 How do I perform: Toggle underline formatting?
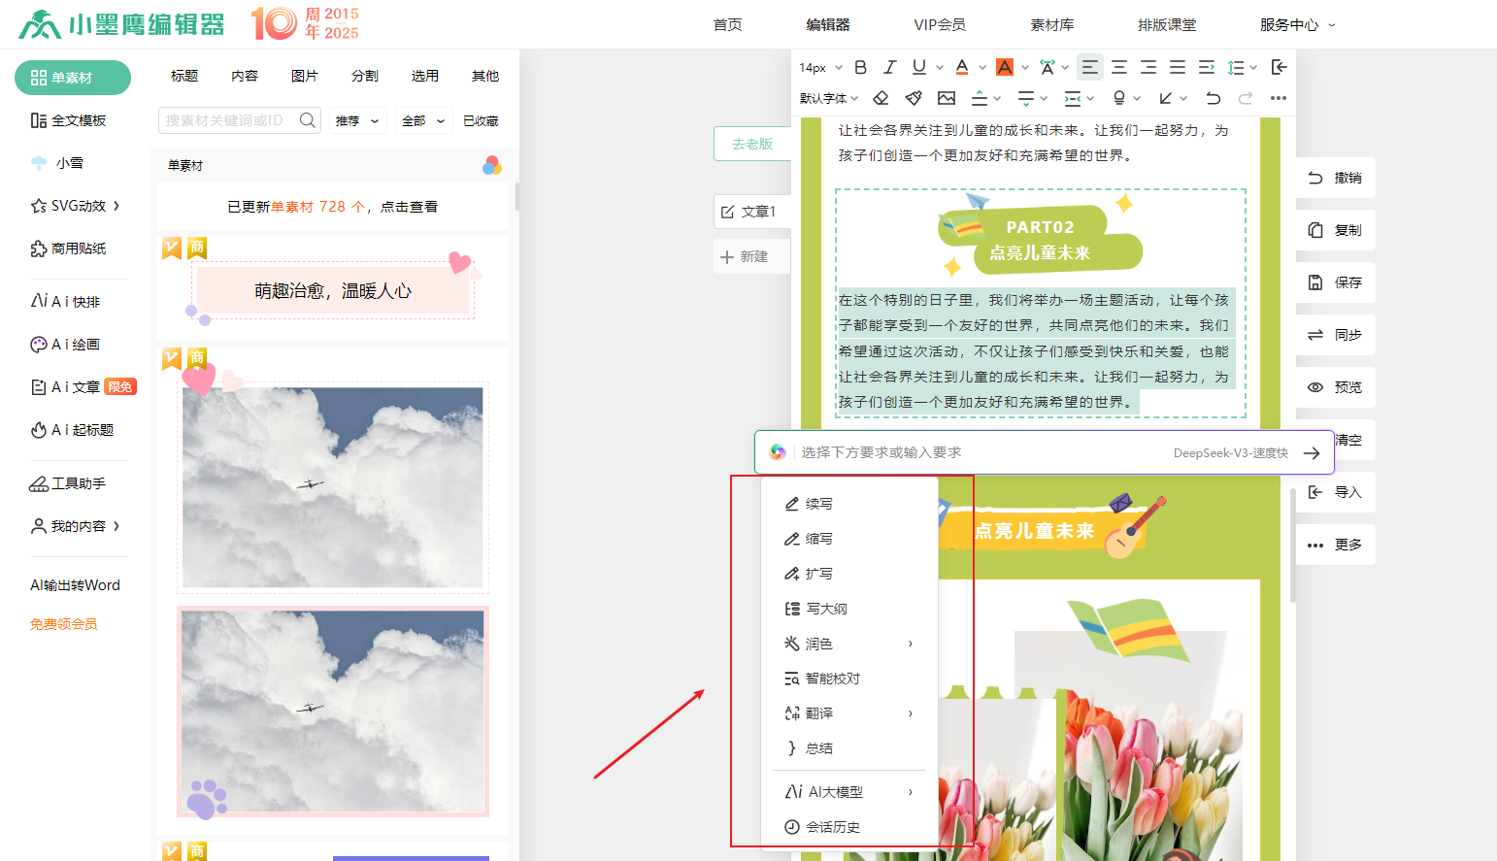pyautogui.click(x=918, y=67)
